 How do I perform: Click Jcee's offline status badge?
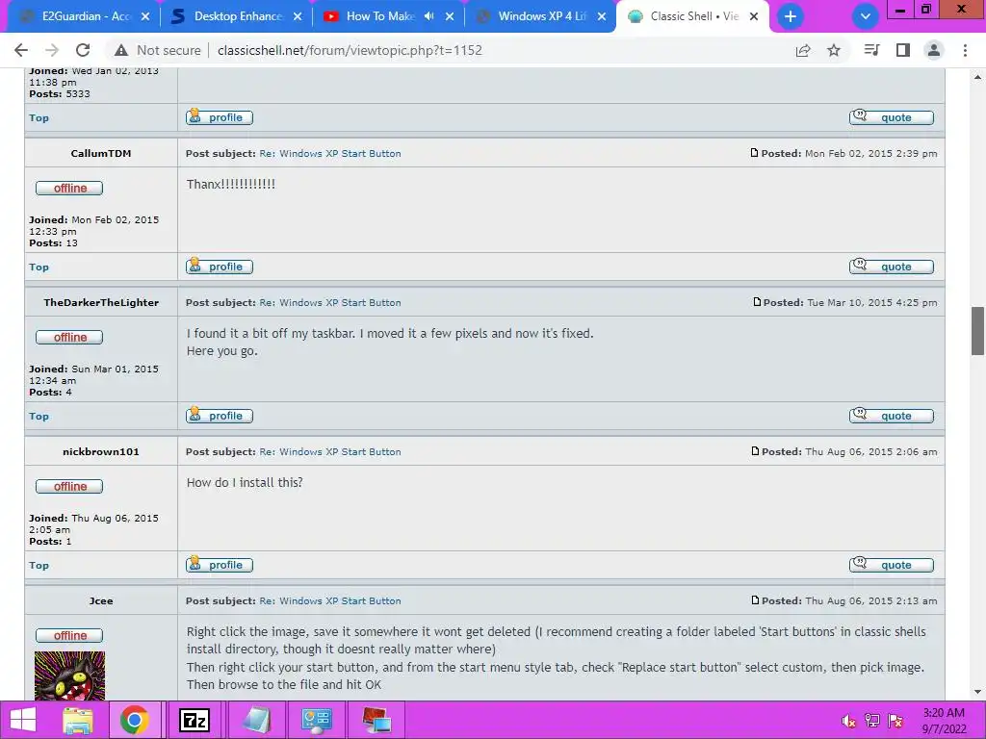(x=69, y=635)
